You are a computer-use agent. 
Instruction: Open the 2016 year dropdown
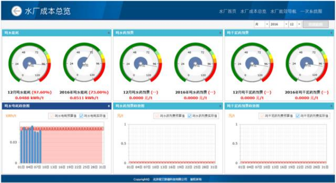point(279,24)
